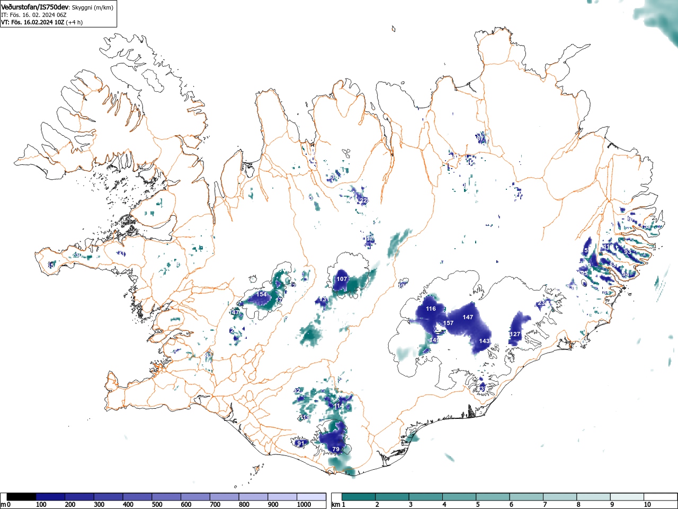This screenshot has width=678, height=509.
Task: Pick the legend swatch between 100 and 200
Action: (50, 497)
